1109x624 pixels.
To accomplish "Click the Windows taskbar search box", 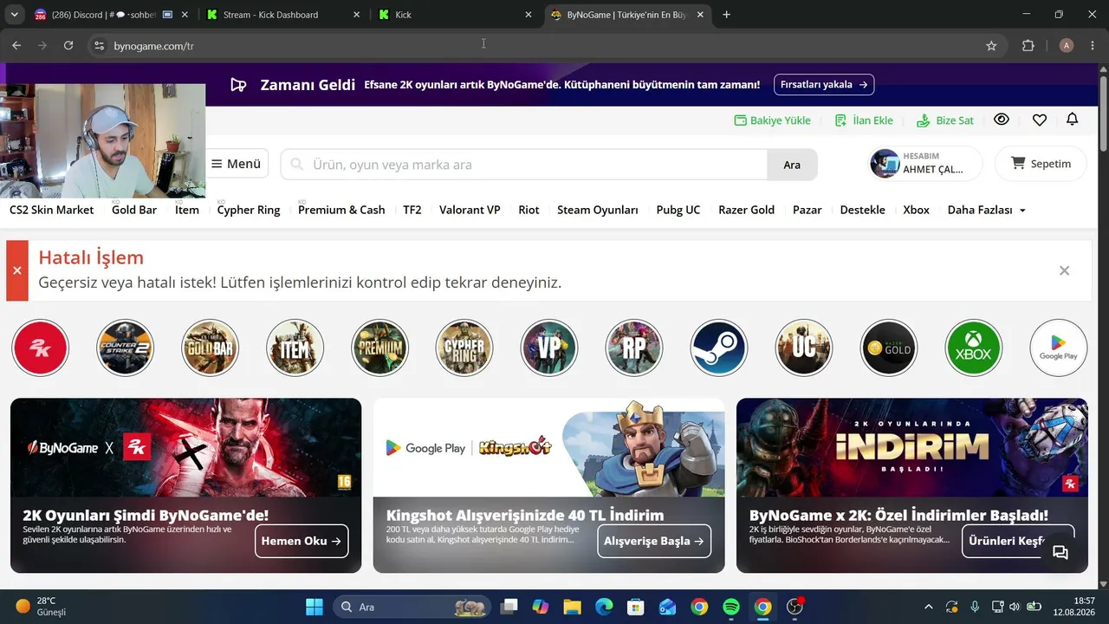I will [412, 607].
